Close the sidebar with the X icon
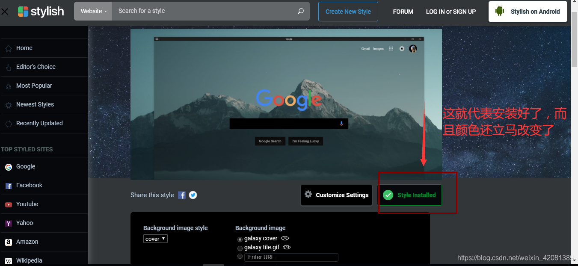The height and width of the screenshot is (266, 578). tap(4, 12)
